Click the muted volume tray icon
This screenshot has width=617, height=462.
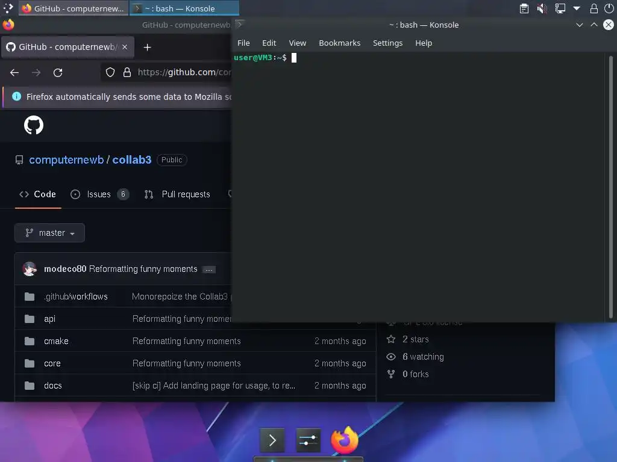[542, 8]
